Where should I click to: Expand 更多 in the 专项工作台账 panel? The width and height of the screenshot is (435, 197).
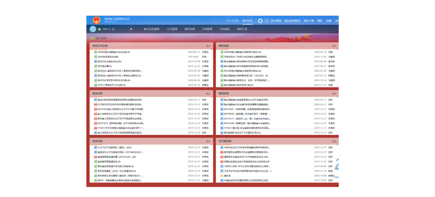208,46
